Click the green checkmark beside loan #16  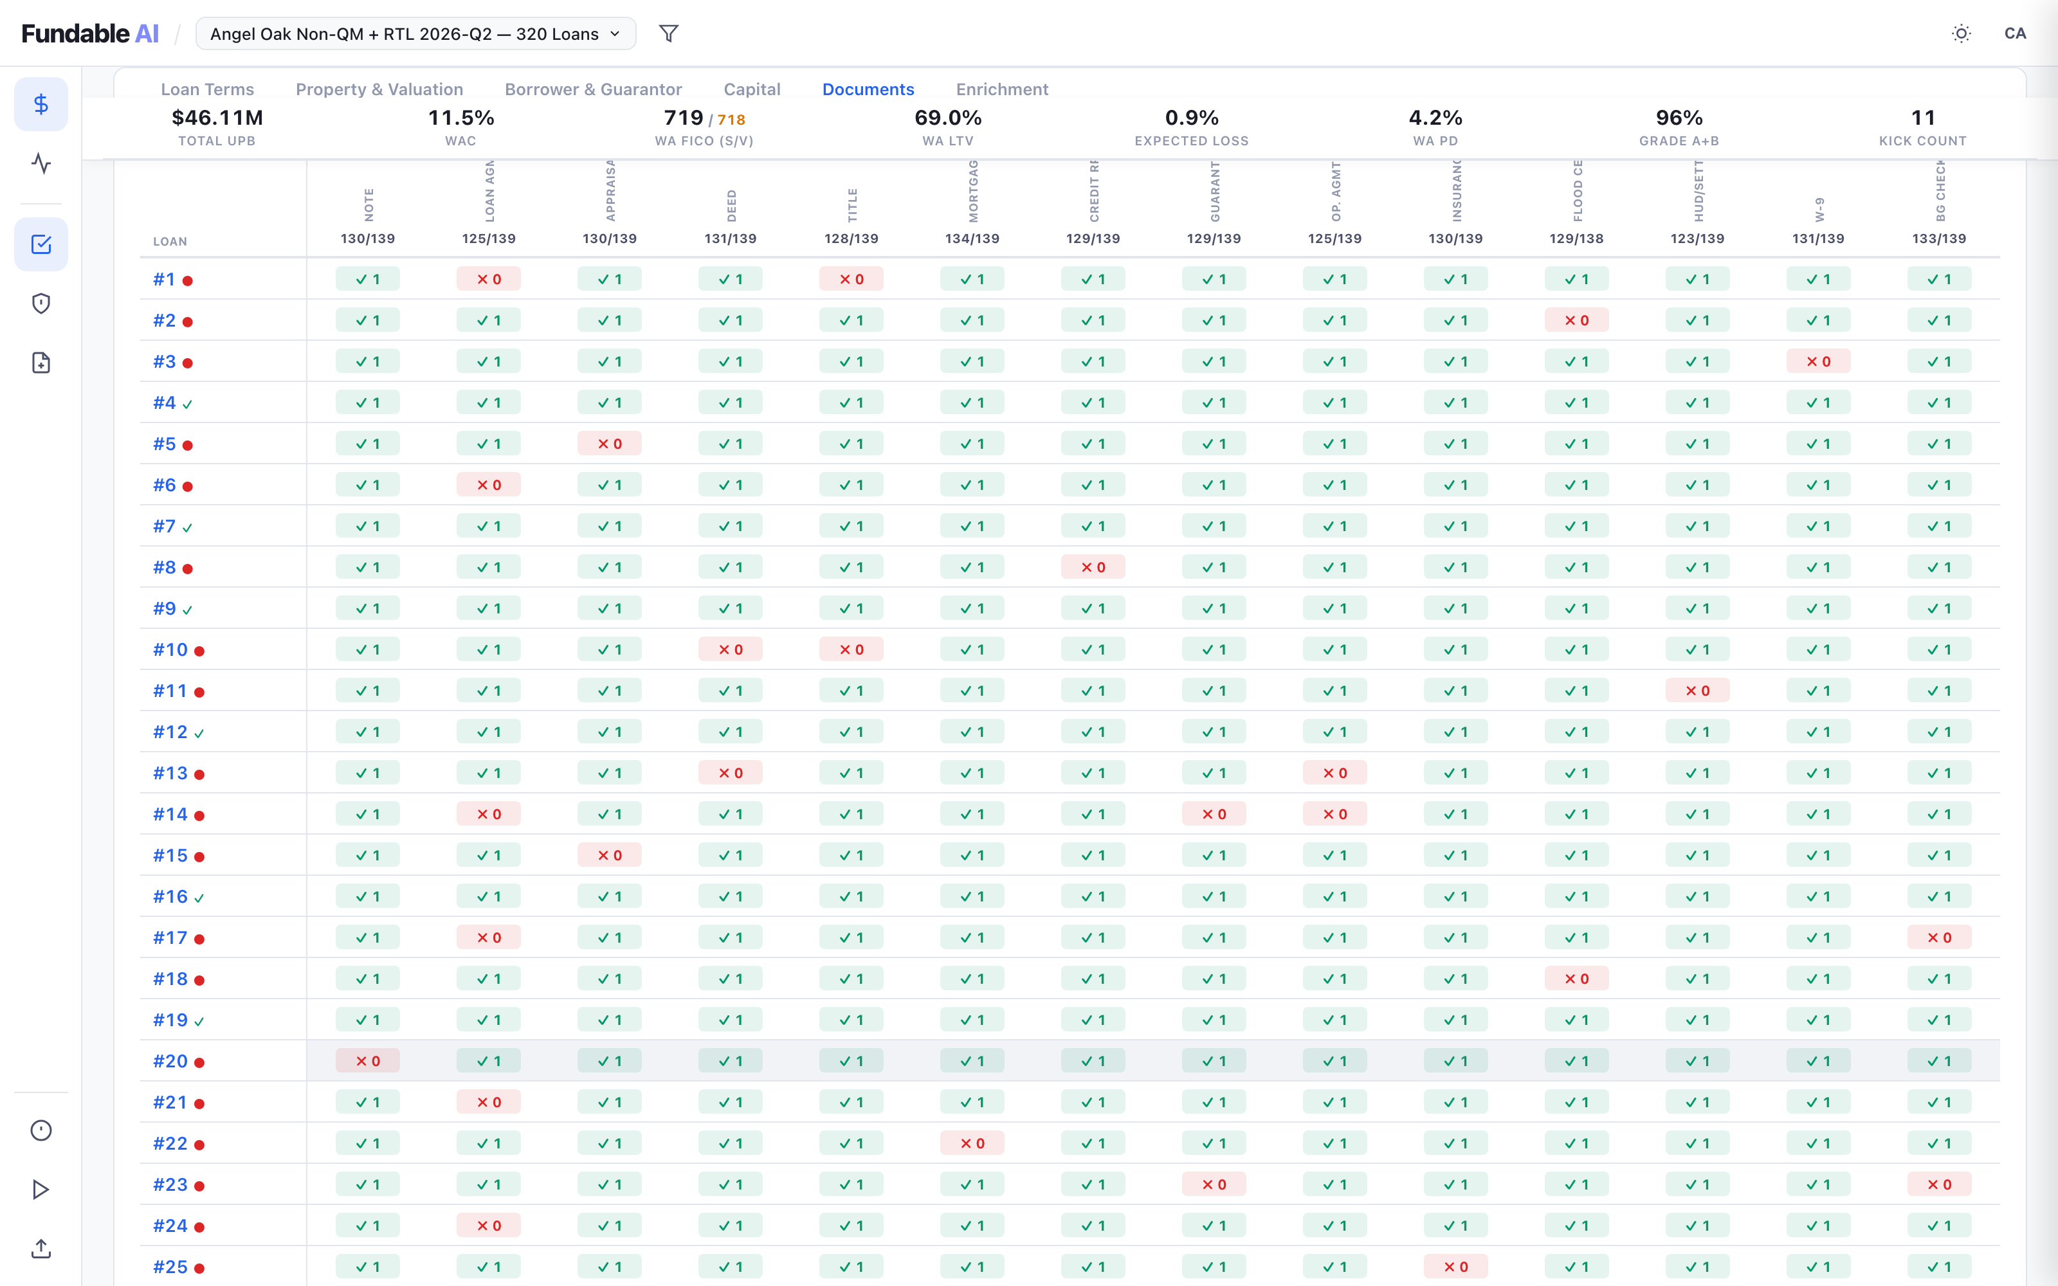point(199,898)
